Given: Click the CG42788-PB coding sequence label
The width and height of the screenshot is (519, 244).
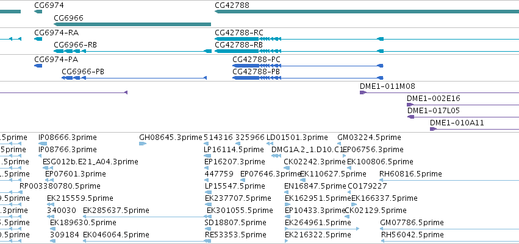Looking at the screenshot, I should coord(256,72).
